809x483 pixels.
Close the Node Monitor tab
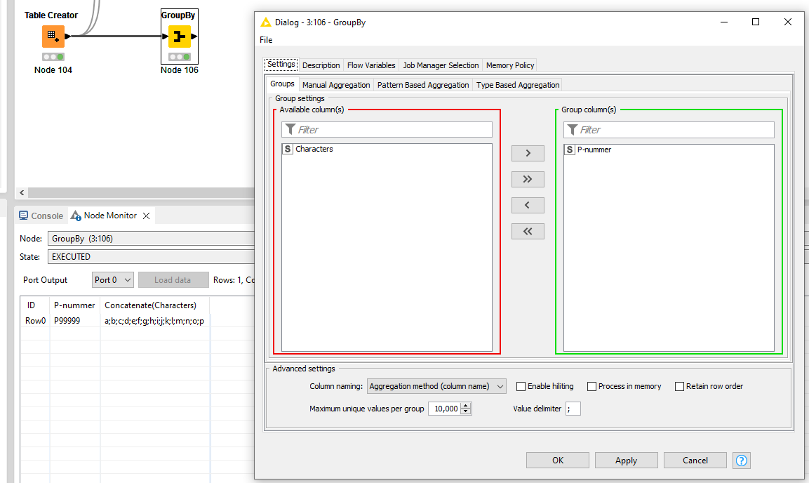[x=147, y=216]
